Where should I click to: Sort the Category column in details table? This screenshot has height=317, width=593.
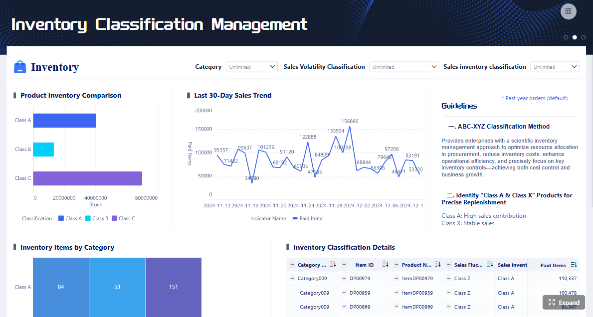coord(333,265)
